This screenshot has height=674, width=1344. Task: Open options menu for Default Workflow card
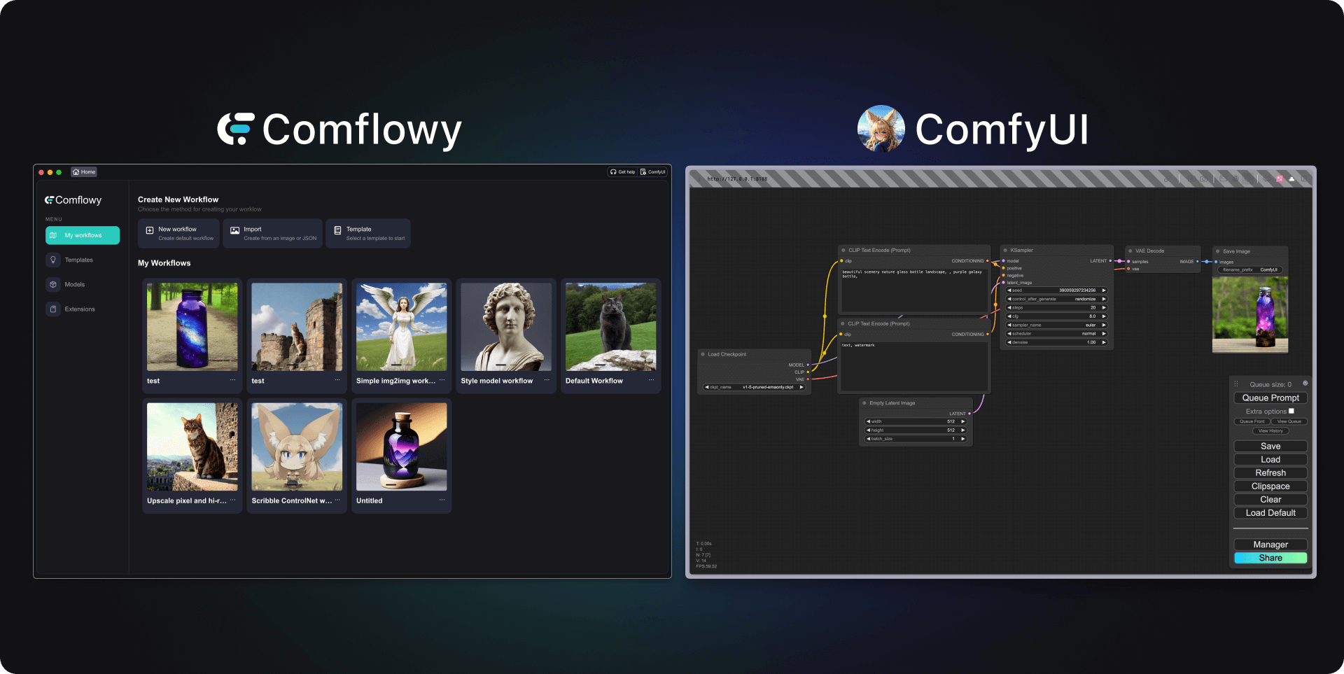click(x=651, y=380)
